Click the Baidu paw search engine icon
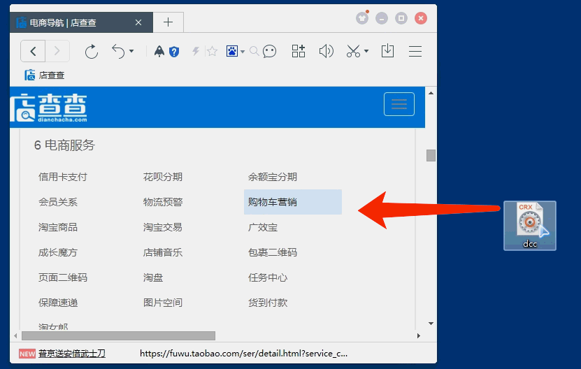 [x=232, y=51]
